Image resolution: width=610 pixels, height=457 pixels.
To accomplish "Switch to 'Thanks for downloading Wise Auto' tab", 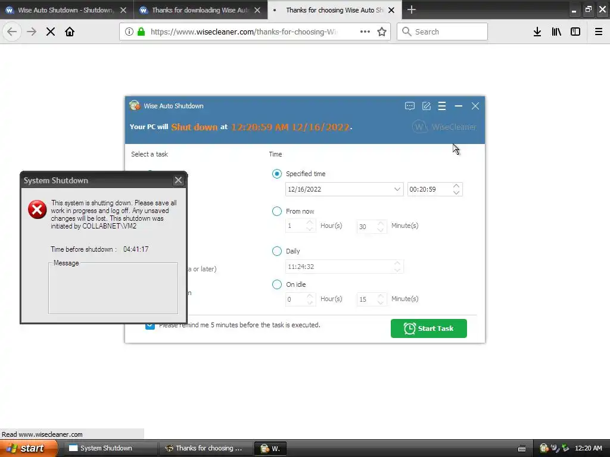I will coord(201,10).
